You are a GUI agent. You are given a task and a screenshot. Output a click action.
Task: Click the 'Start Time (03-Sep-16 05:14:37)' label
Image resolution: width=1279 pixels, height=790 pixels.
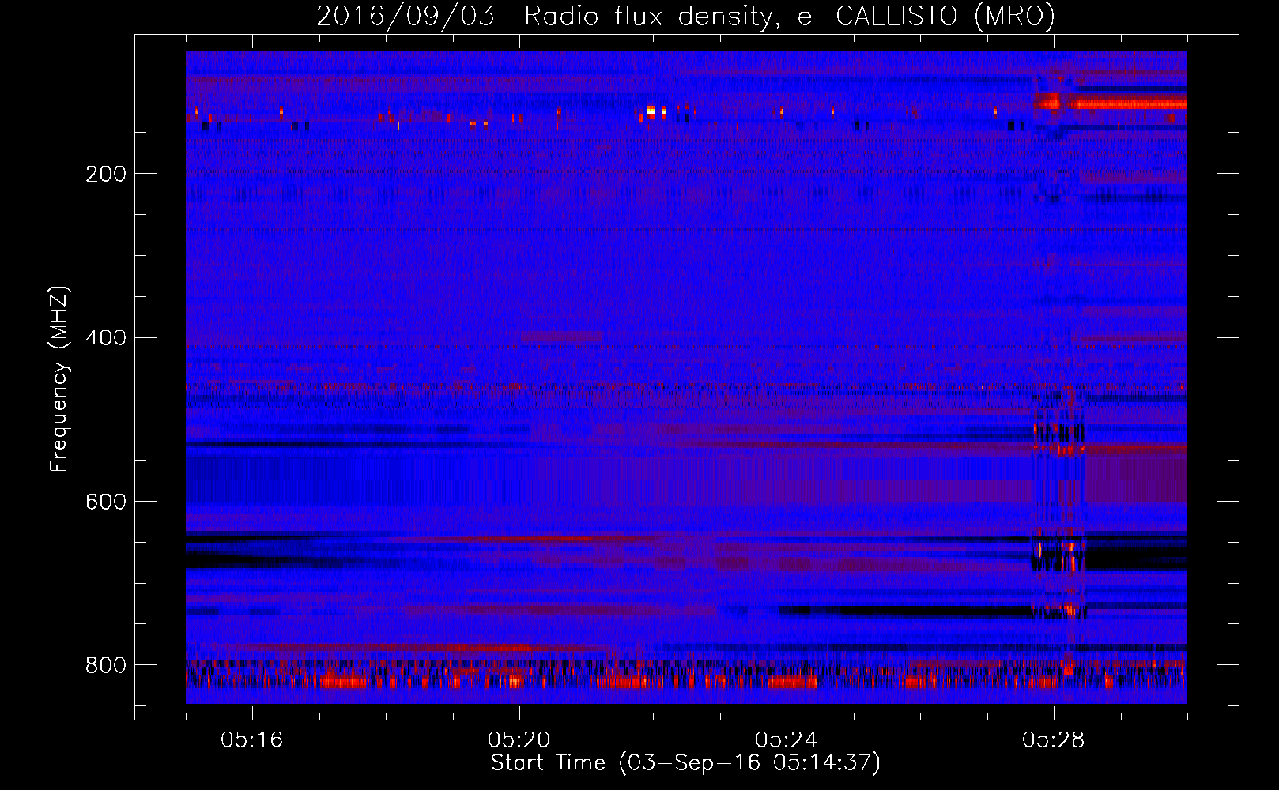(685, 763)
